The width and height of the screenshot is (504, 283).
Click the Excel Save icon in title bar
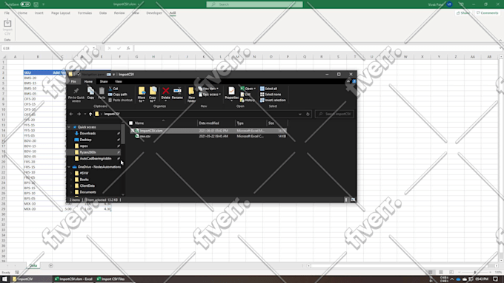tap(36, 4)
